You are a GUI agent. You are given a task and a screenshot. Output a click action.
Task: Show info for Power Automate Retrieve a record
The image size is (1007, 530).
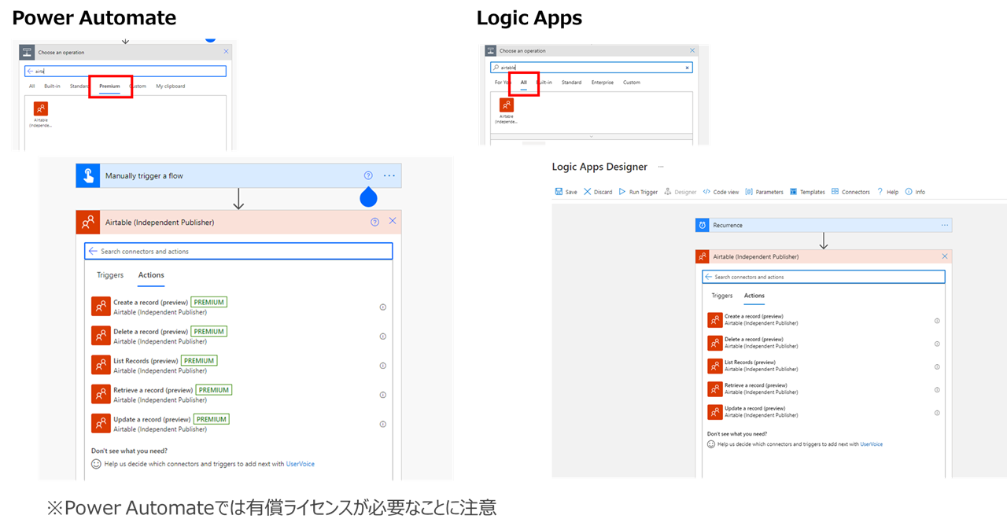click(x=383, y=395)
